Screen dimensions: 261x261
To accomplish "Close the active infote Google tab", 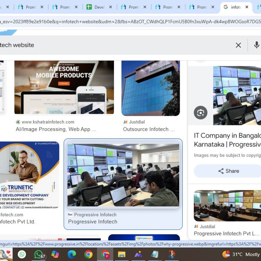I will click(x=247, y=7).
